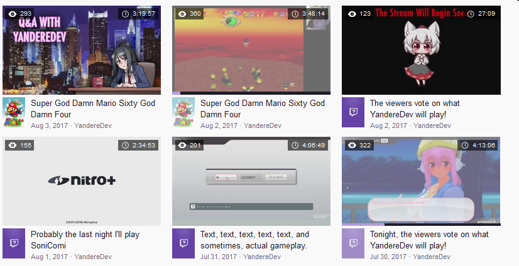Viewport: 519px width, 266px height.
Task: Click the 'Aug 1, 2017' date text
Action: pos(49,257)
